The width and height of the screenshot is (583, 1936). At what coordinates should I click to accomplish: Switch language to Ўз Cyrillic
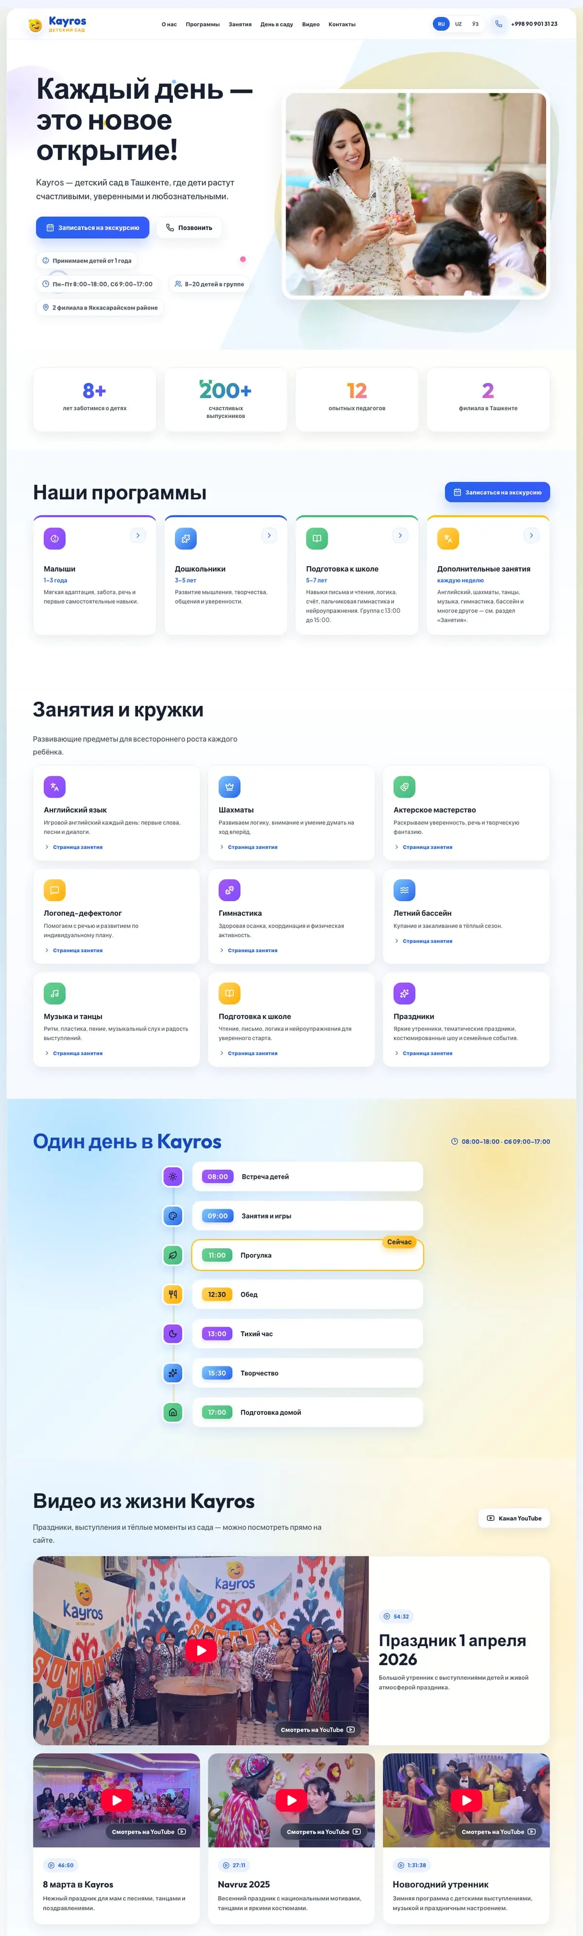475,24
